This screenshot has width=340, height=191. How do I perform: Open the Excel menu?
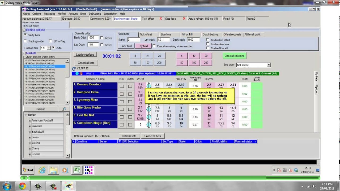coord(83,14)
